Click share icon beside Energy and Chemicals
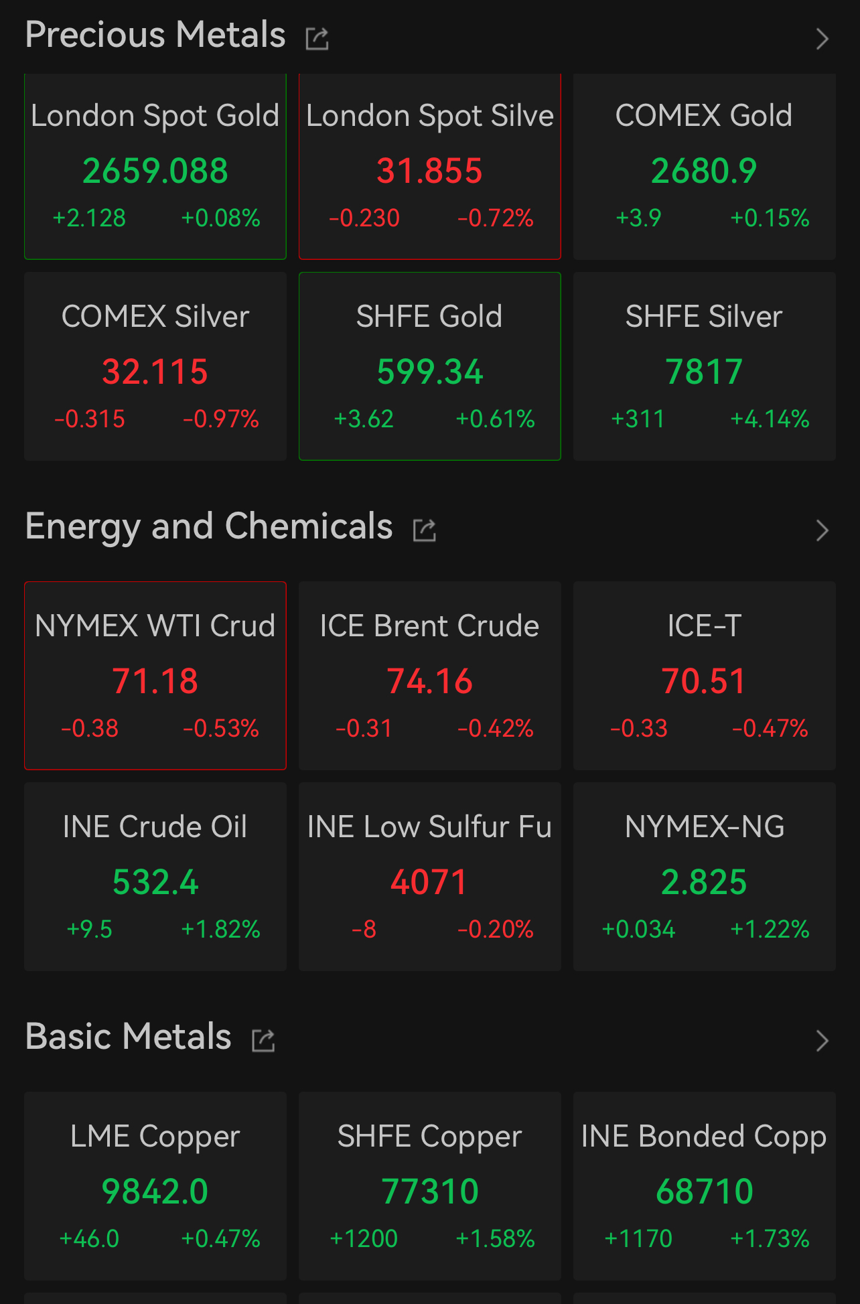The image size is (860, 1304). point(425,530)
